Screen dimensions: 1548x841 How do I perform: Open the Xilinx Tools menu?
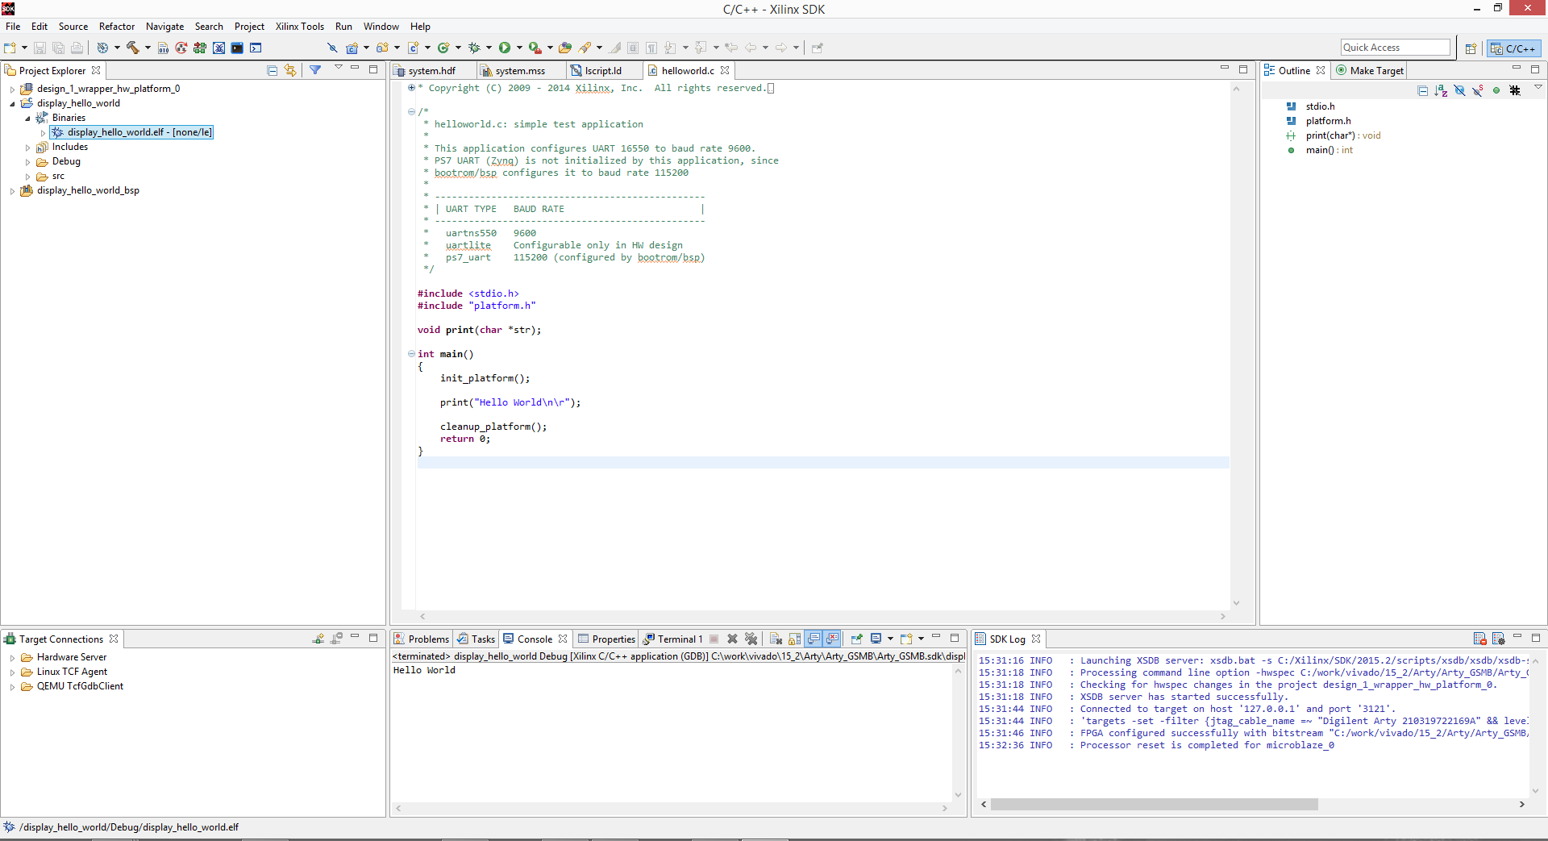point(299,27)
